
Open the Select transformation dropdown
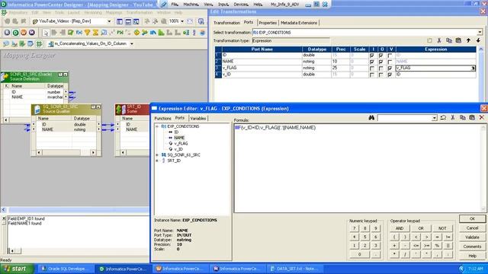[x=480, y=32]
